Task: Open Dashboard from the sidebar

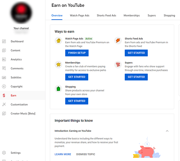Action: [x=17, y=42]
